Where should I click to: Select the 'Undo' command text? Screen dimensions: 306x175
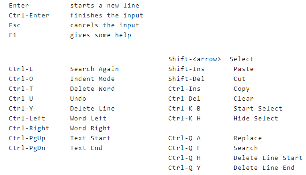point(78,98)
